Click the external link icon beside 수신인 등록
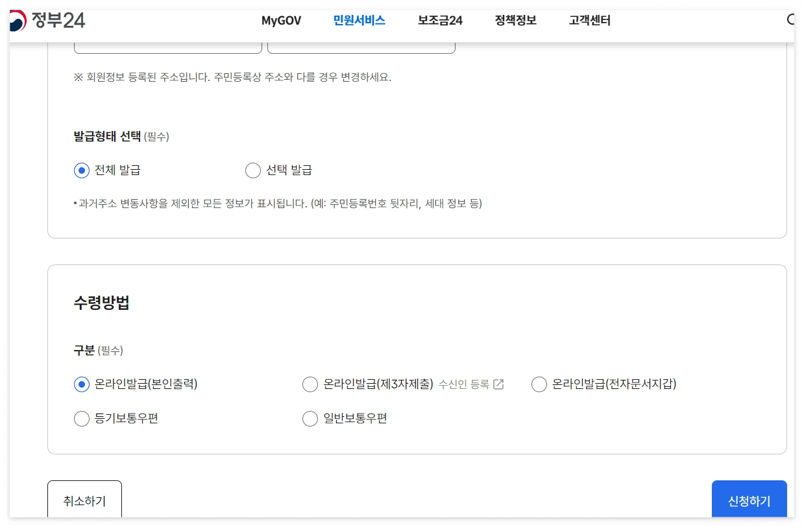This screenshot has width=804, height=527. pos(497,384)
